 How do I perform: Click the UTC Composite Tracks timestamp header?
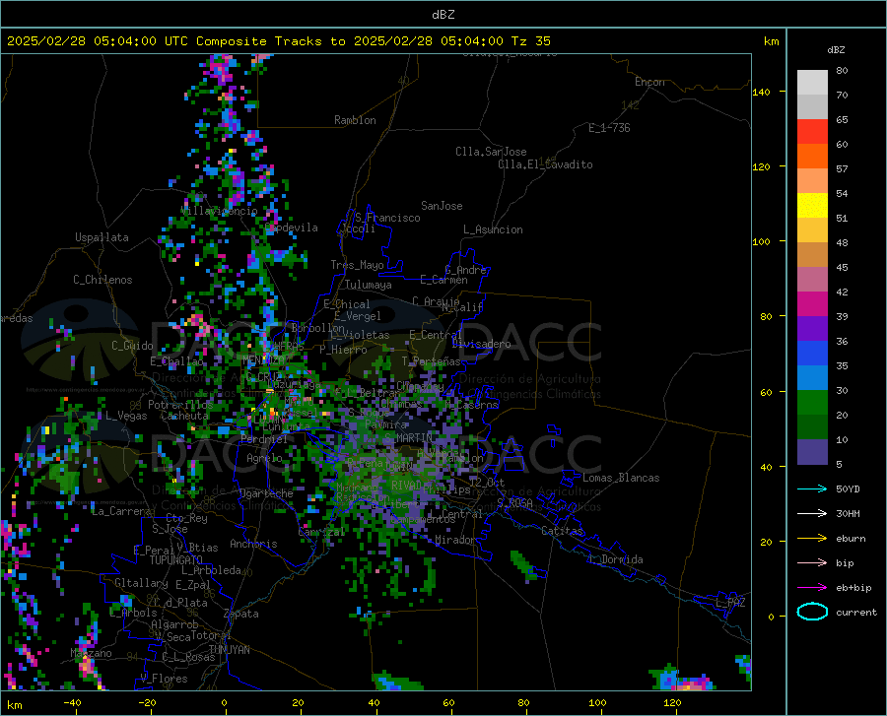tap(278, 41)
